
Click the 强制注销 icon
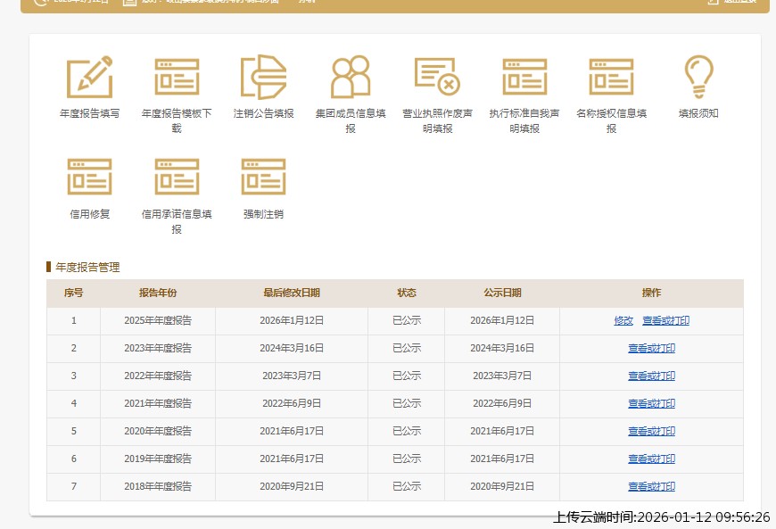point(263,178)
